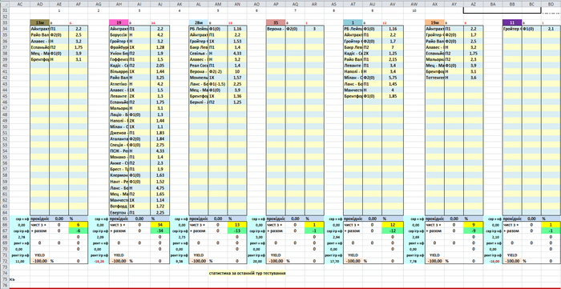Select the green cell with value -34
The height and width of the screenshot is (289, 561).
click(160, 231)
